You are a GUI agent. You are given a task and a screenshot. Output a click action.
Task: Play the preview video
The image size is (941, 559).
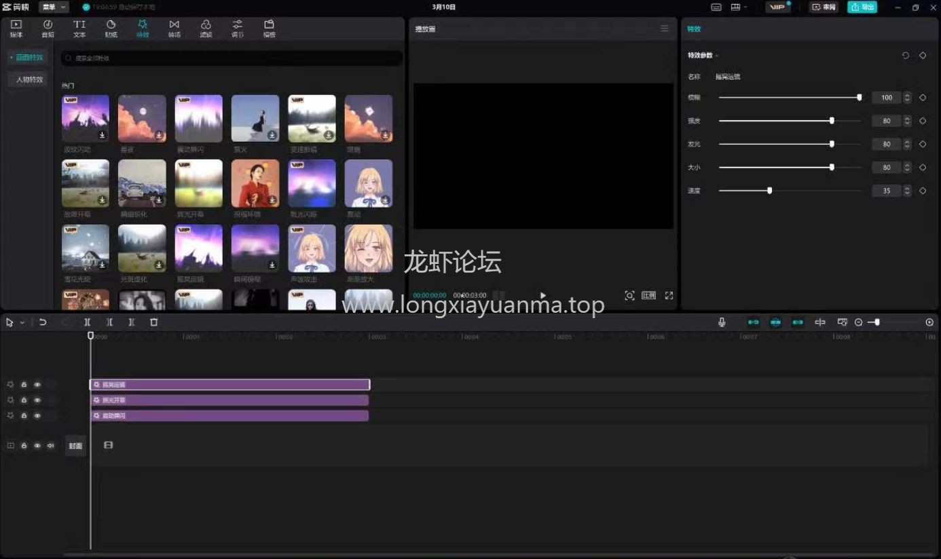(542, 296)
